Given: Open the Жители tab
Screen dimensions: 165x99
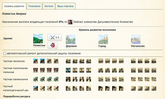Looking at the screenshot, I should (x=49, y=6).
